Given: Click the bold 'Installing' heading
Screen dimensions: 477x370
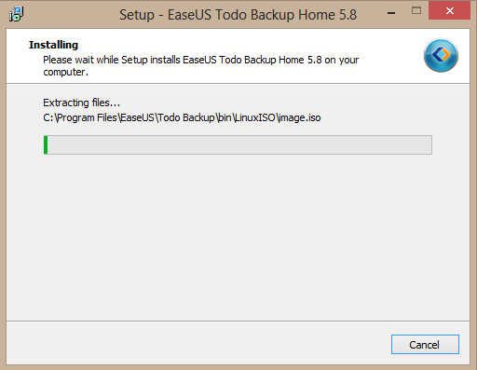Looking at the screenshot, I should (53, 45).
